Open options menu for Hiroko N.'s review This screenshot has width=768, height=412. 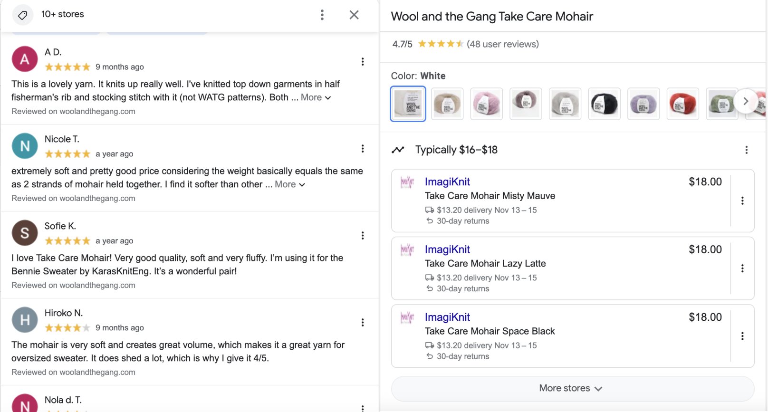pyautogui.click(x=363, y=323)
